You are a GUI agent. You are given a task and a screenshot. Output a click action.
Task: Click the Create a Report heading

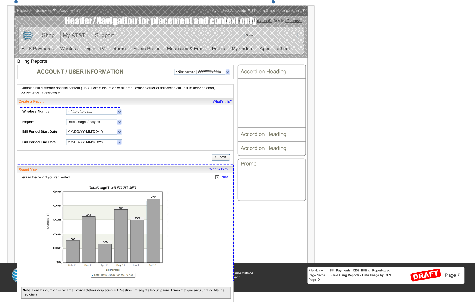[x=31, y=101]
